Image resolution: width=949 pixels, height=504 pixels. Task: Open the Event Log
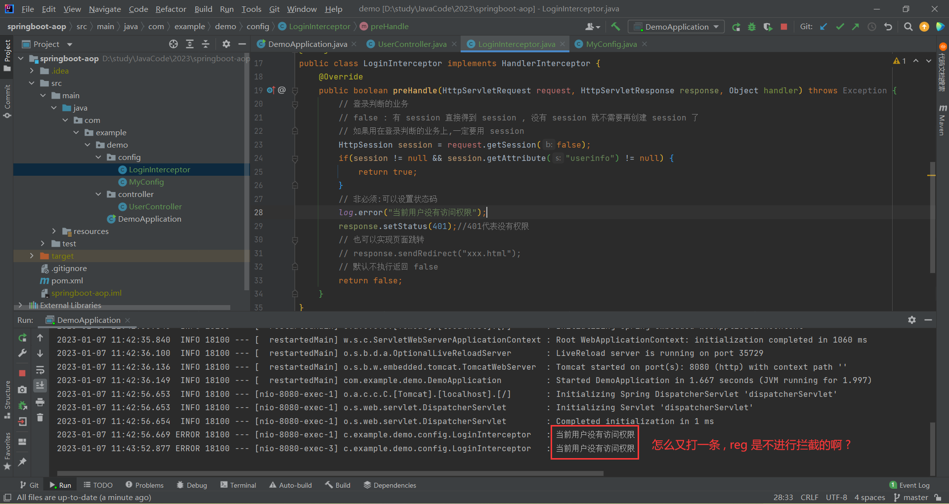click(909, 485)
